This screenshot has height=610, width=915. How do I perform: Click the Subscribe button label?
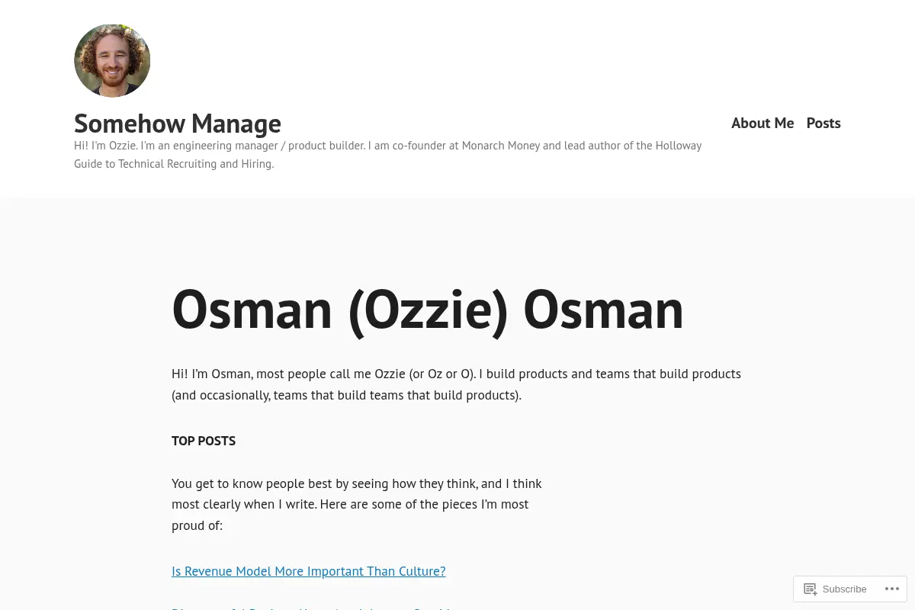tap(844, 589)
